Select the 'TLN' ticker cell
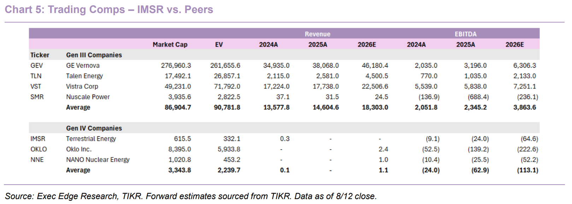The image size is (572, 204). [36, 76]
